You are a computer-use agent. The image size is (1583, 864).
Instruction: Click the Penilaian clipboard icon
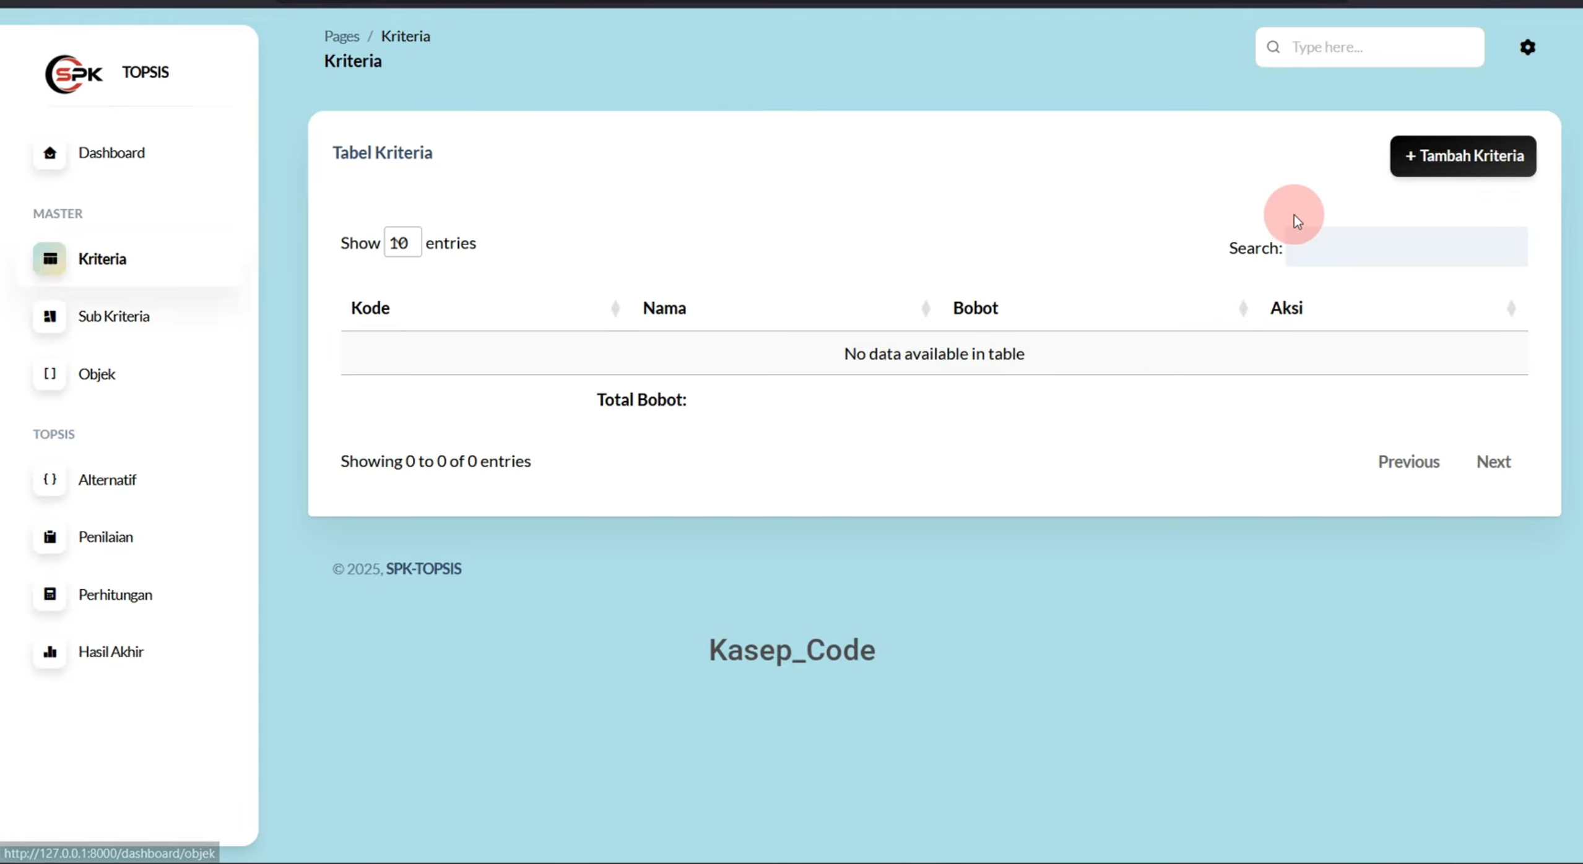50,537
